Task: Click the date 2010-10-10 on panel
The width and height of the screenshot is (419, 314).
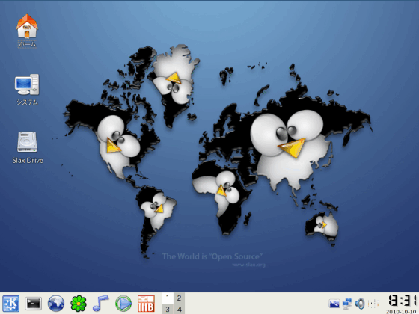Action: (x=402, y=311)
